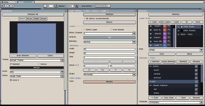Toggle visibility of the base fillH layer

click(x=151, y=41)
